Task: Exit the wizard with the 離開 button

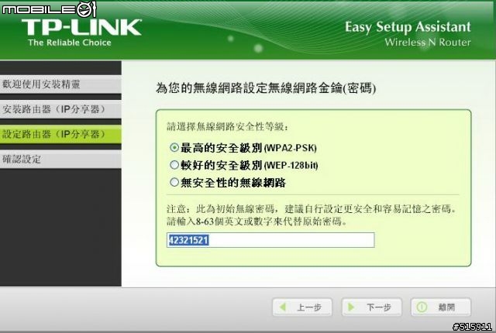Action: click(x=441, y=307)
